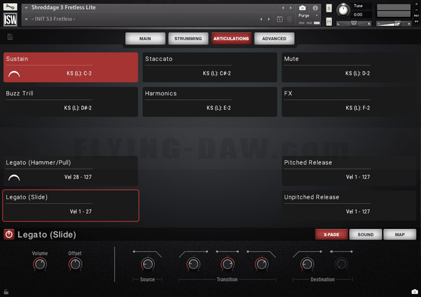Screen dimensions: 421x297
Task: Open the wrench instrument edit mode
Action: (x=10, y=6)
